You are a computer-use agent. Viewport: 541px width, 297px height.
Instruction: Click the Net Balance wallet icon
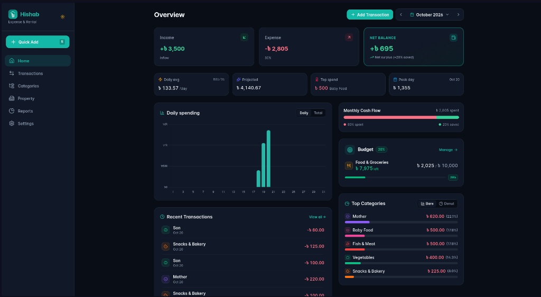coord(453,38)
